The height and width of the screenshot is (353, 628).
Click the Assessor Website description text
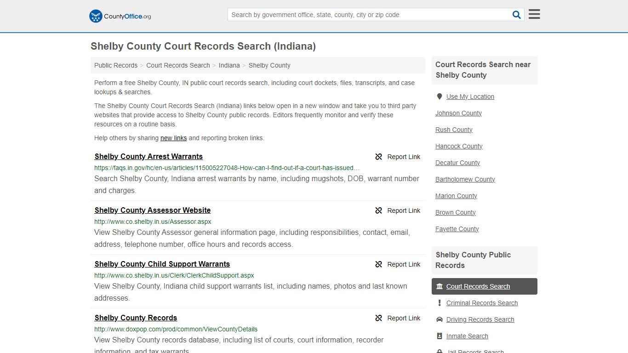(252, 238)
